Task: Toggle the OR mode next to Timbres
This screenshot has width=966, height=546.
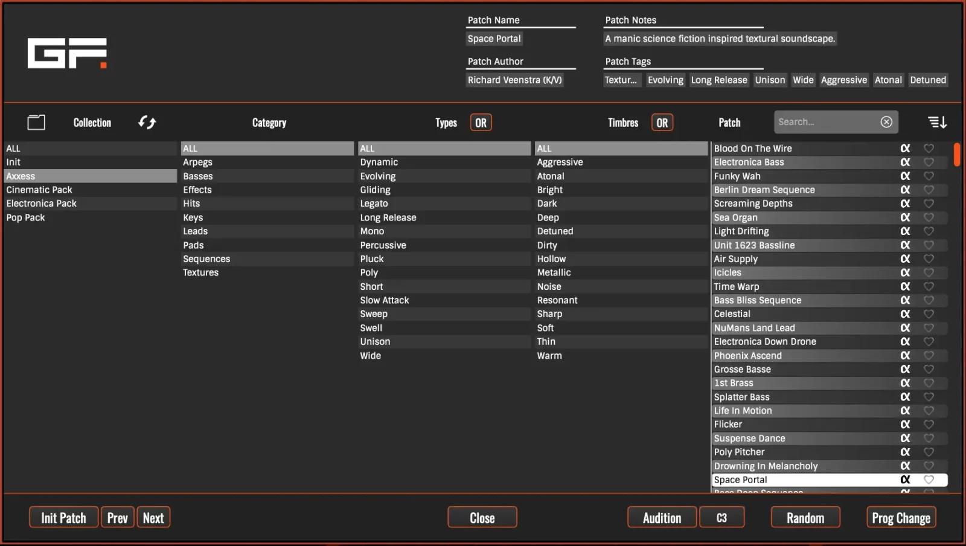Action: [x=662, y=122]
